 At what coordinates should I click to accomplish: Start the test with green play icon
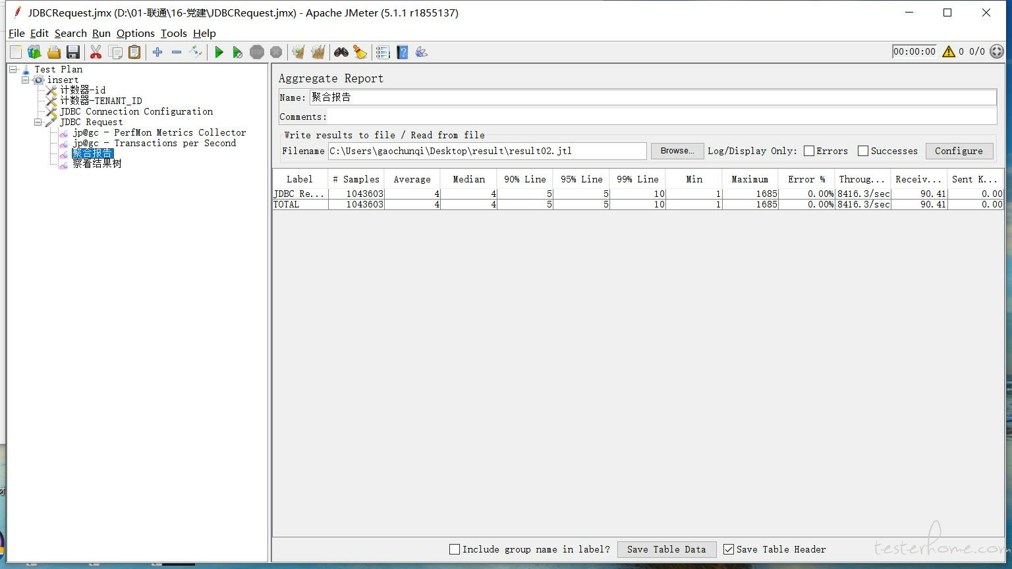pos(219,52)
